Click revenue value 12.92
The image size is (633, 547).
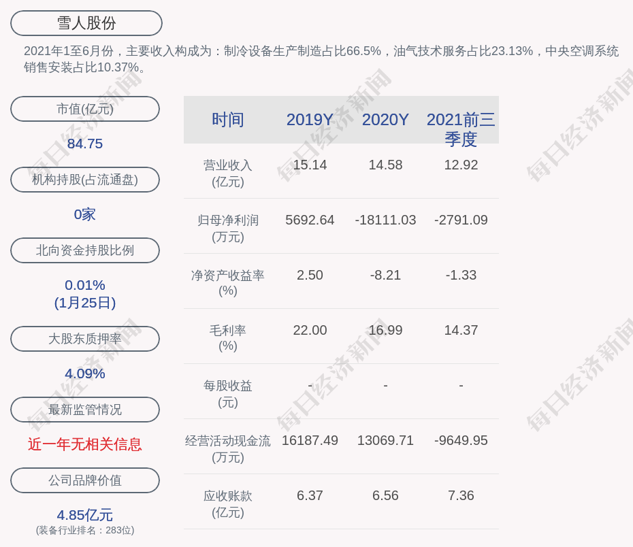[461, 165]
